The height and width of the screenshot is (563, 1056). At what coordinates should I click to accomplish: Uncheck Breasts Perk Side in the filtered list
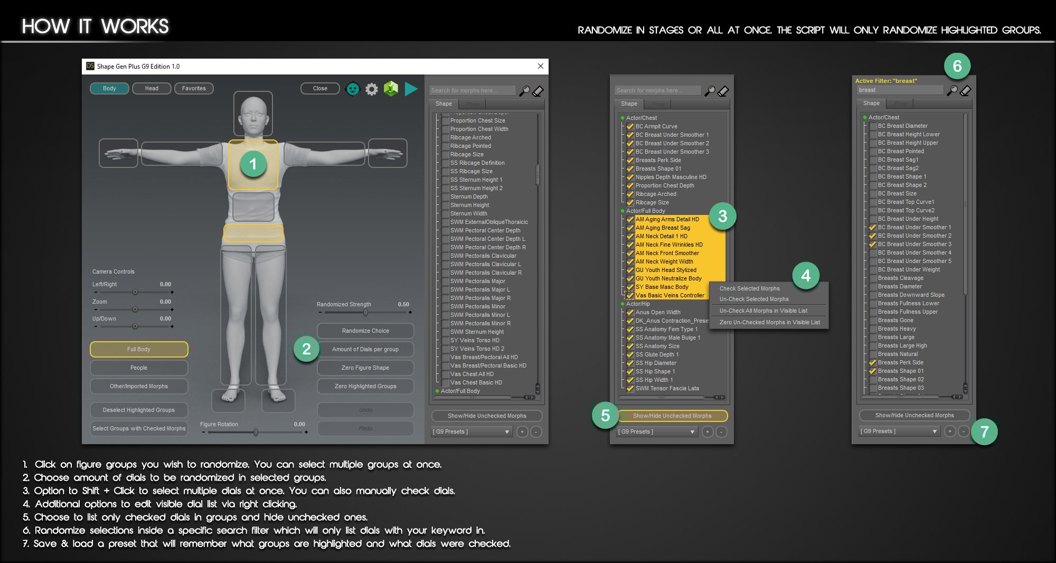[x=872, y=362]
